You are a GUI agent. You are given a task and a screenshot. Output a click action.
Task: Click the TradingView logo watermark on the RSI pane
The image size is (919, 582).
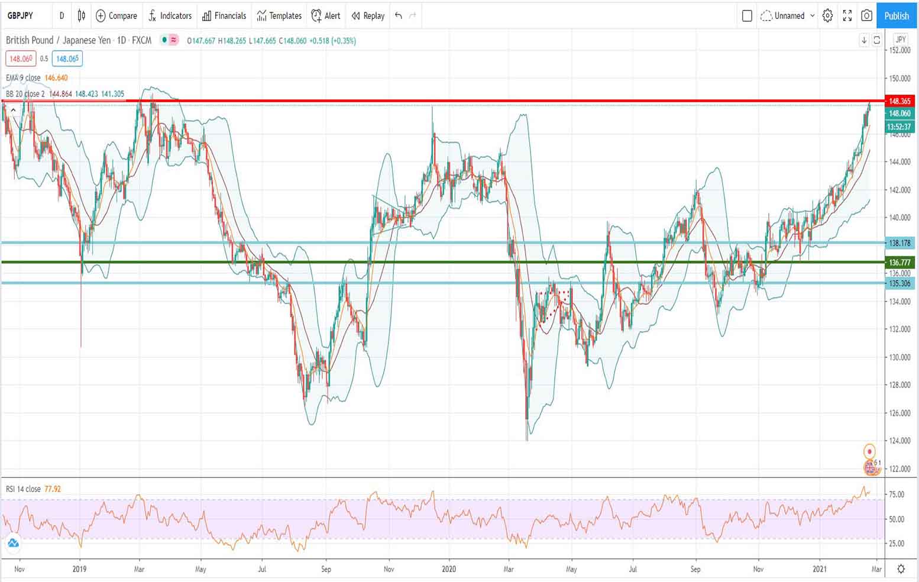[13, 542]
